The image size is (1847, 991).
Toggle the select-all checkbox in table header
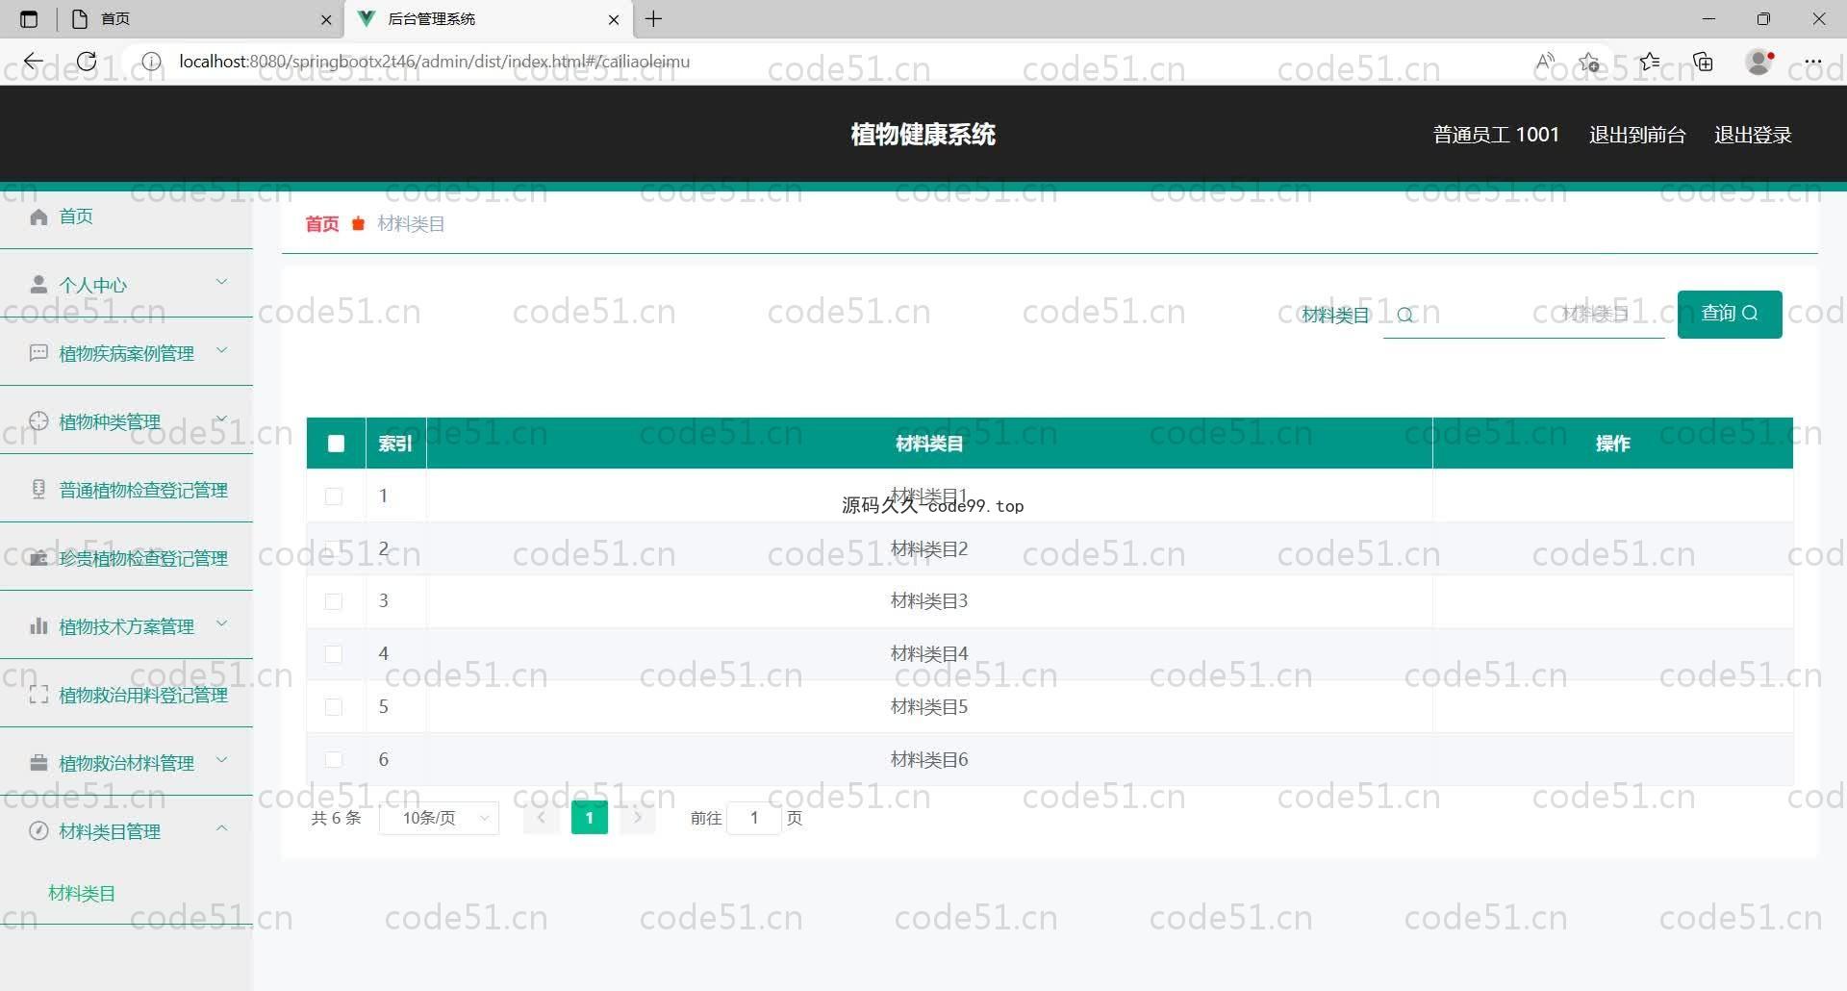click(x=336, y=444)
